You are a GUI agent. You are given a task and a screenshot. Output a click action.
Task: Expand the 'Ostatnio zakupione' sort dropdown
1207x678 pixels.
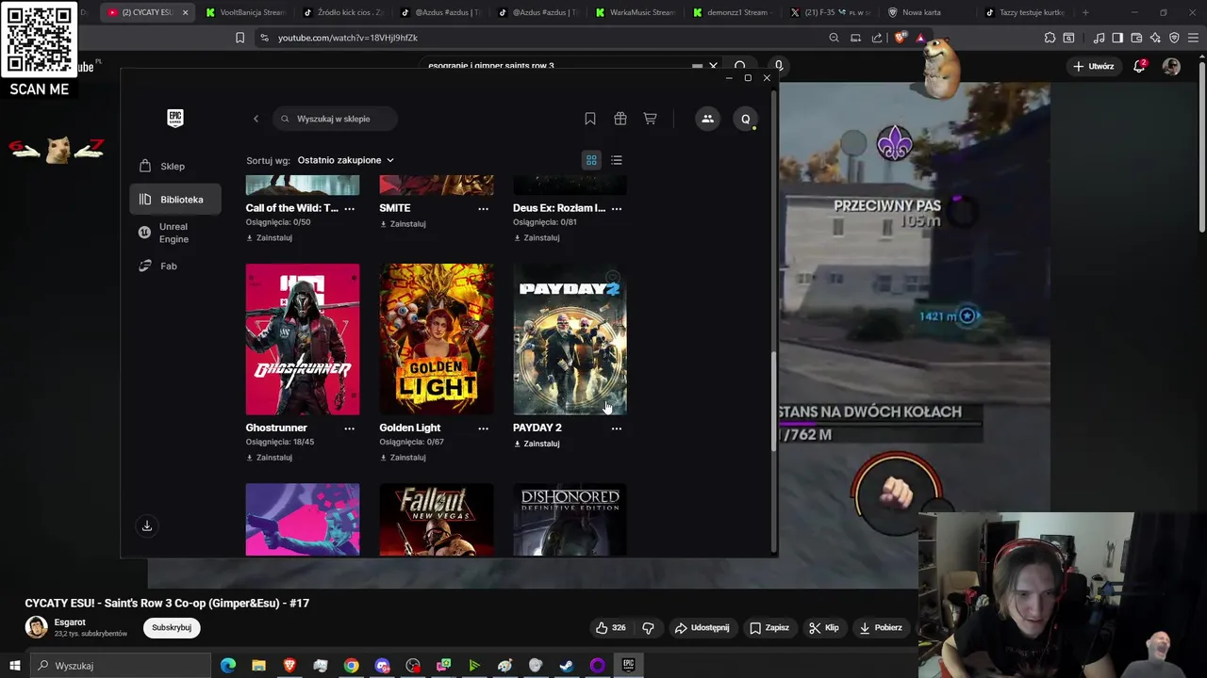(x=345, y=160)
